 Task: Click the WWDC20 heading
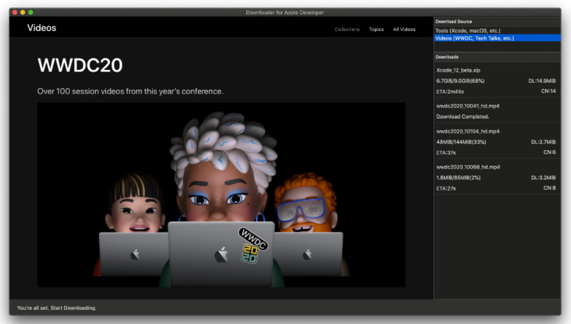pos(80,65)
